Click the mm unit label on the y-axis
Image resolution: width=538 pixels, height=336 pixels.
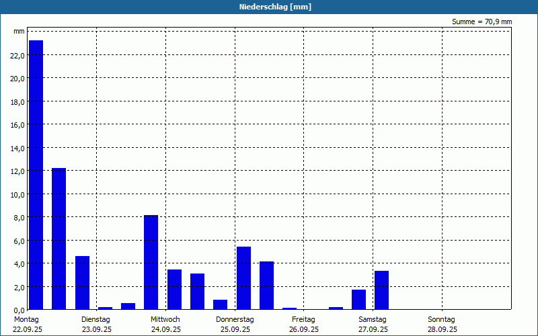(x=20, y=31)
